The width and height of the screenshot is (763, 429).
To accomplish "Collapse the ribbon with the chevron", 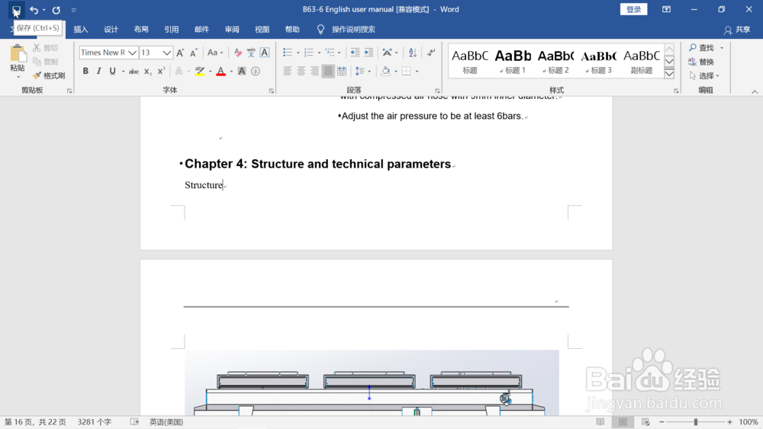I will (755, 91).
